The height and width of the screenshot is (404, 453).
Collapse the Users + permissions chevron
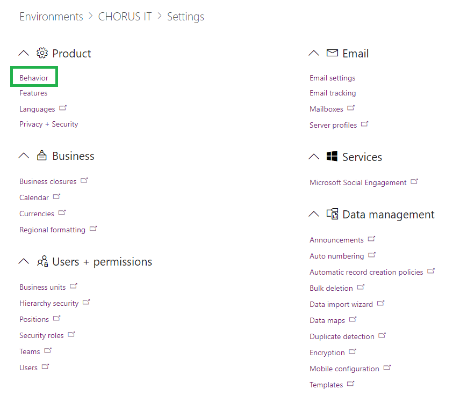tap(24, 261)
